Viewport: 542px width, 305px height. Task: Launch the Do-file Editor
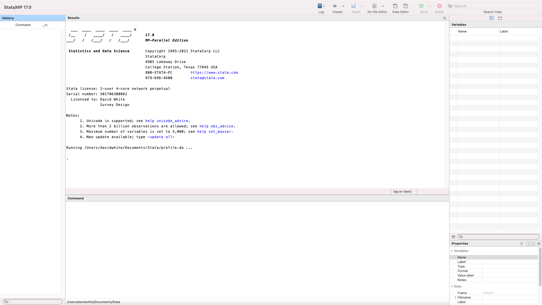pos(375,6)
